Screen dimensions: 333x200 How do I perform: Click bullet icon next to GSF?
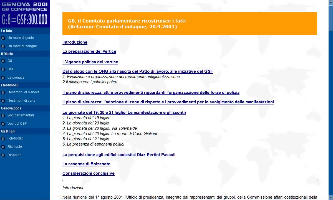coord(3,69)
